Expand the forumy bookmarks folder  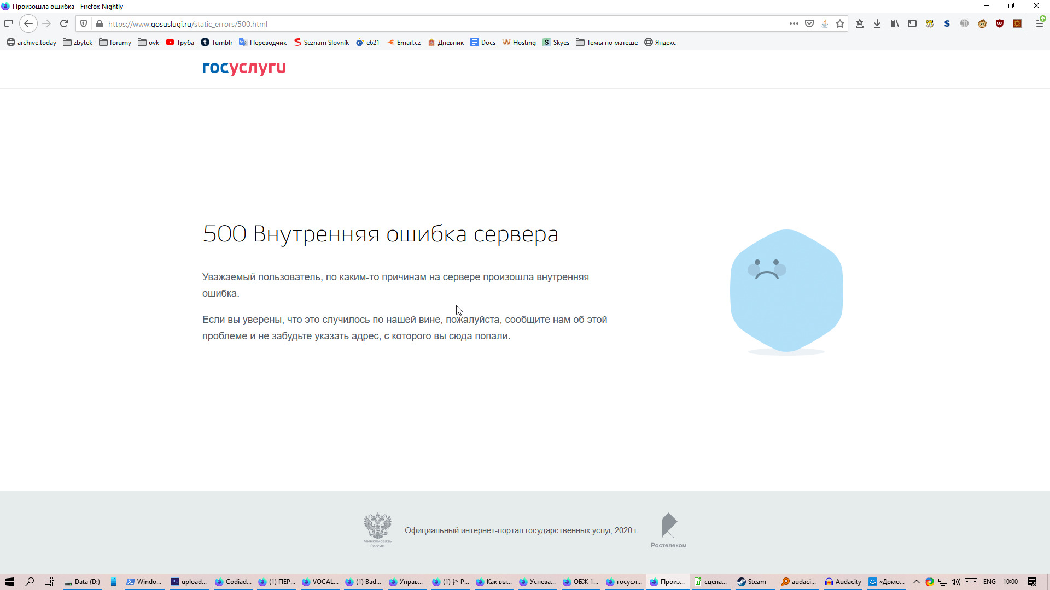point(115,42)
